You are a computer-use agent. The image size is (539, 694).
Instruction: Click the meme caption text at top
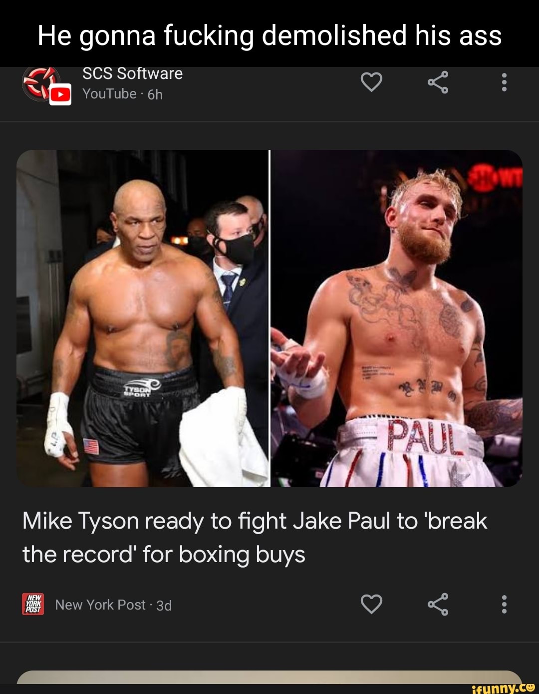pyautogui.click(x=269, y=35)
